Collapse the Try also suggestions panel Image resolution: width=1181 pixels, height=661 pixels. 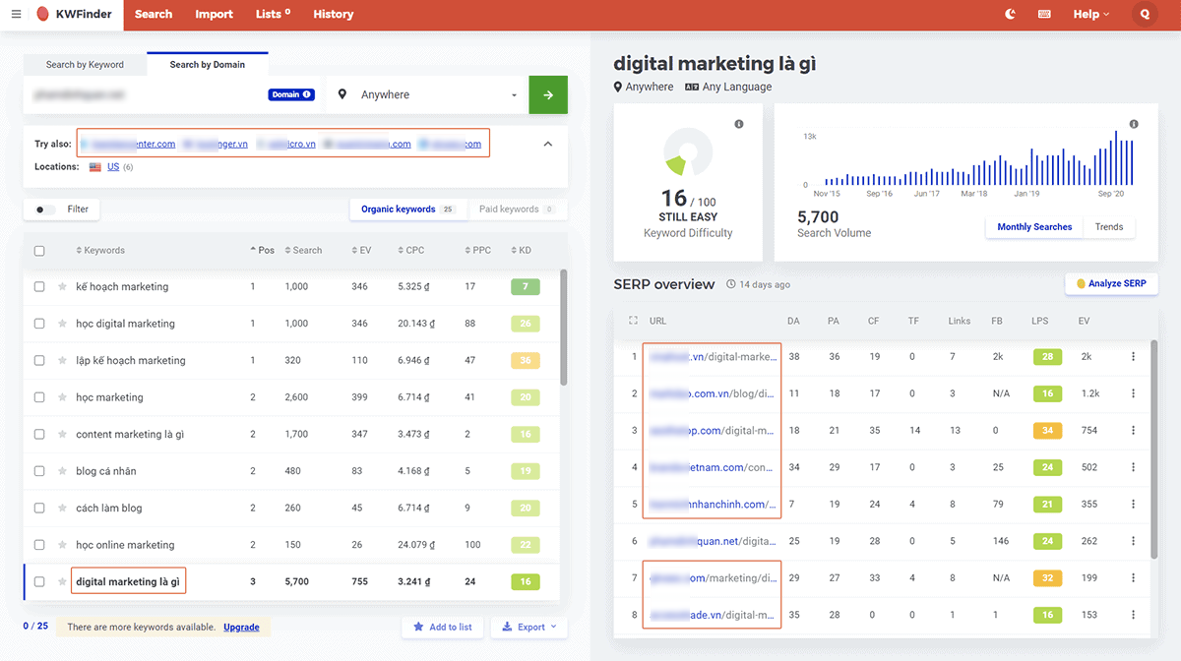(548, 144)
